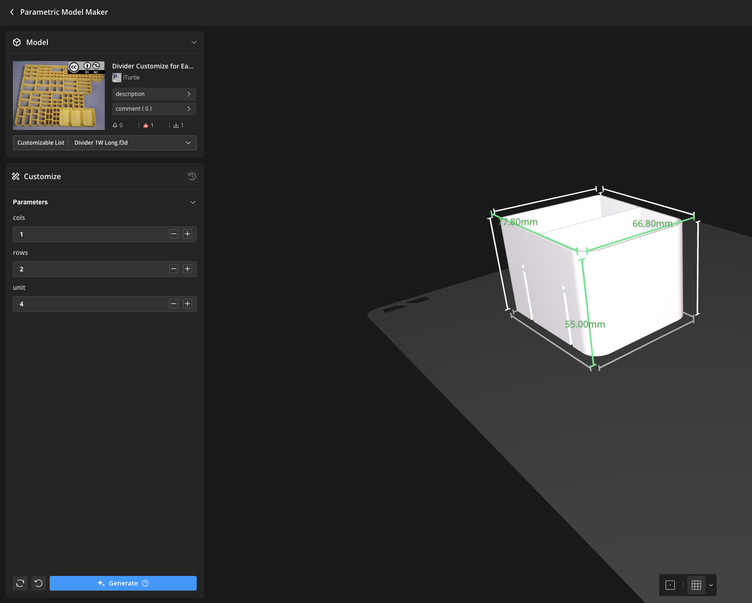
Task: Click the cols value field
Action: pyautogui.click(x=105, y=234)
